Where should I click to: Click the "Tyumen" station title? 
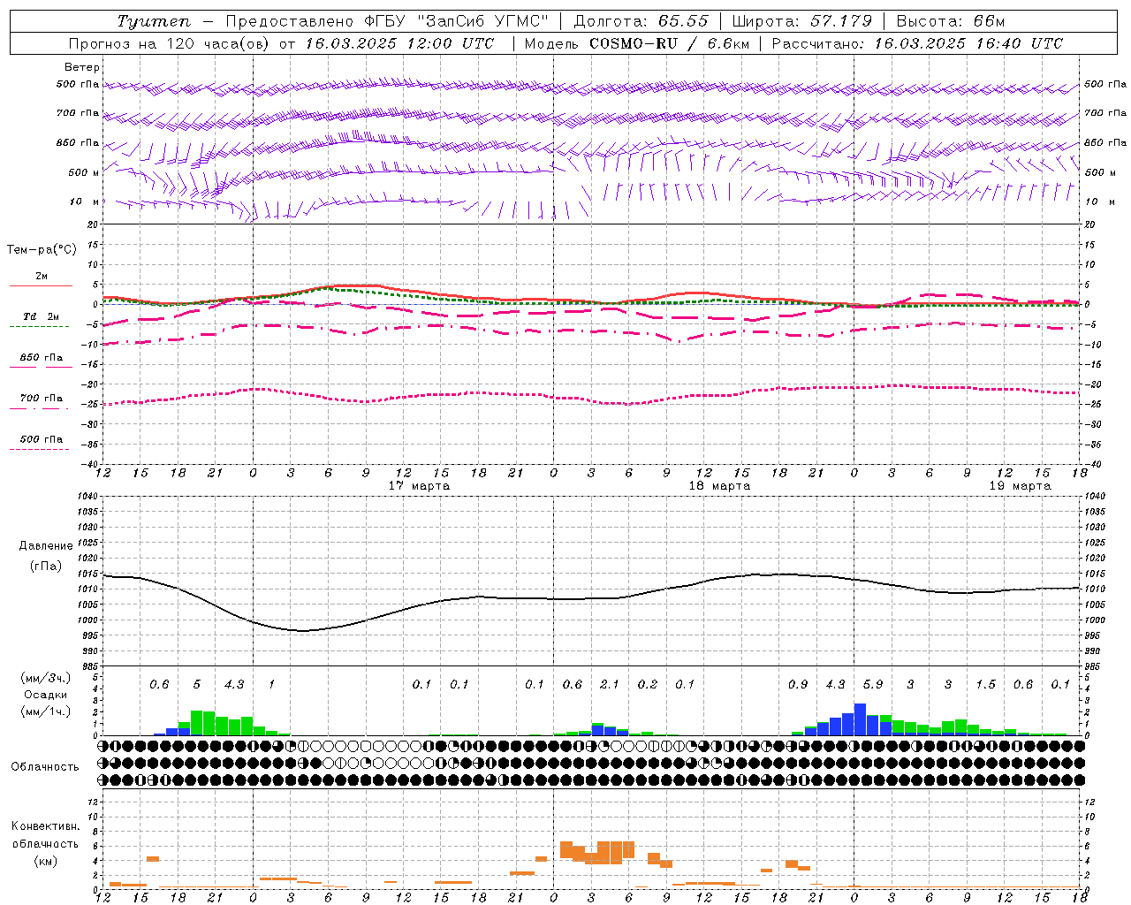[x=153, y=21]
